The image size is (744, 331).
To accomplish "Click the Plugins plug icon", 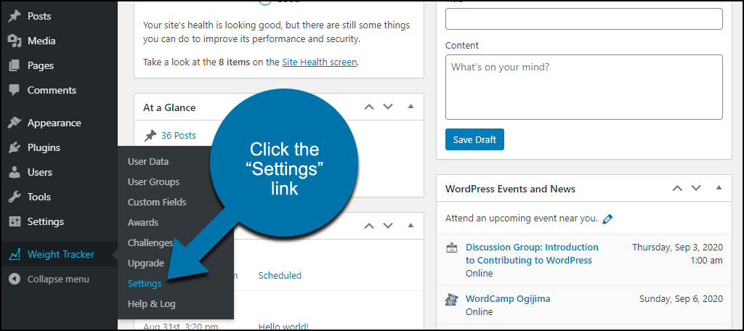I will point(15,147).
